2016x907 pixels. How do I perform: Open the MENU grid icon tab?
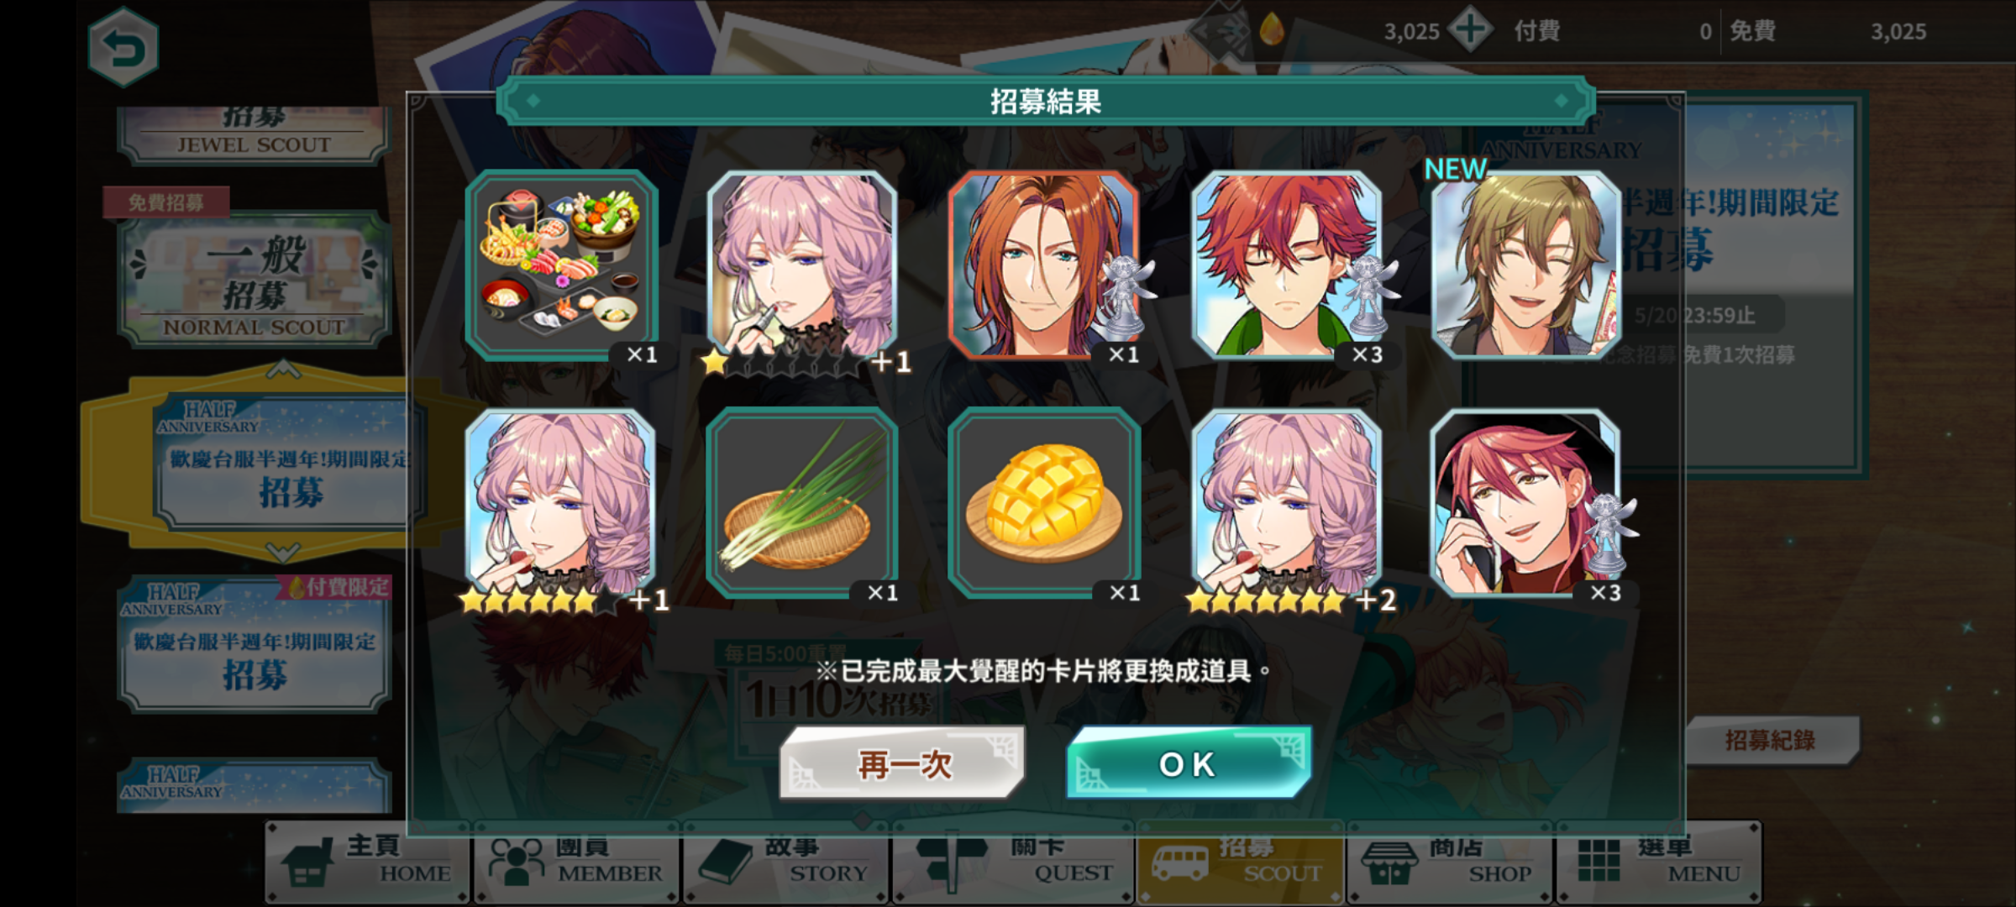(x=1659, y=862)
